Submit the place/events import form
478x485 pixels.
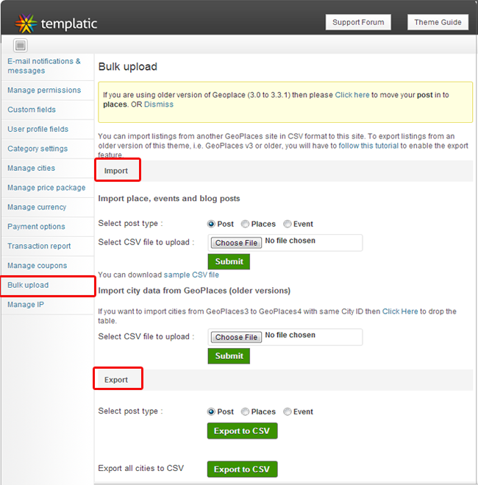point(229,262)
